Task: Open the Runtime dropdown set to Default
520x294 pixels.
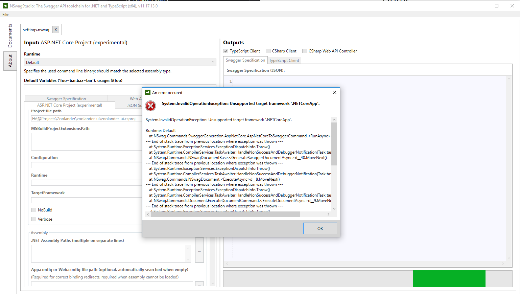Action: [120, 62]
